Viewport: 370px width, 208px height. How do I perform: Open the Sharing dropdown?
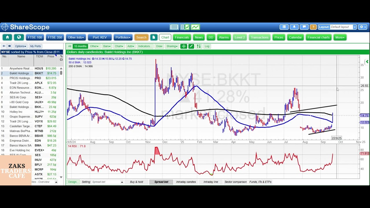(172, 46)
